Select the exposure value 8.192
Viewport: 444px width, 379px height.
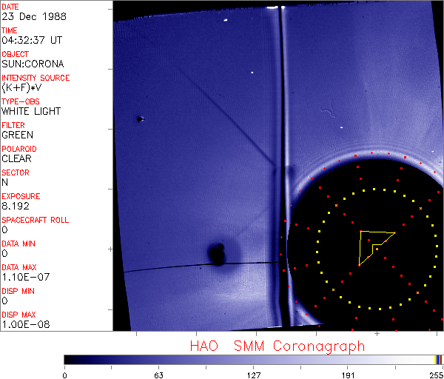(x=16, y=206)
